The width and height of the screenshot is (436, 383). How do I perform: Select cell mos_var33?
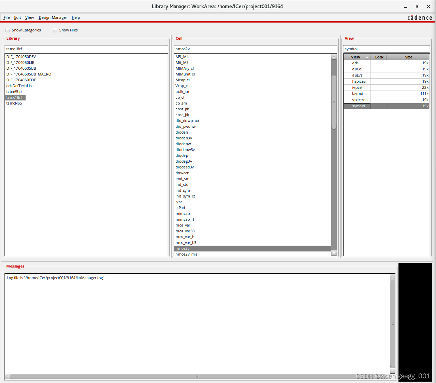185,231
